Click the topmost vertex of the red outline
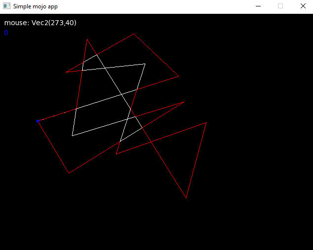 pos(134,34)
